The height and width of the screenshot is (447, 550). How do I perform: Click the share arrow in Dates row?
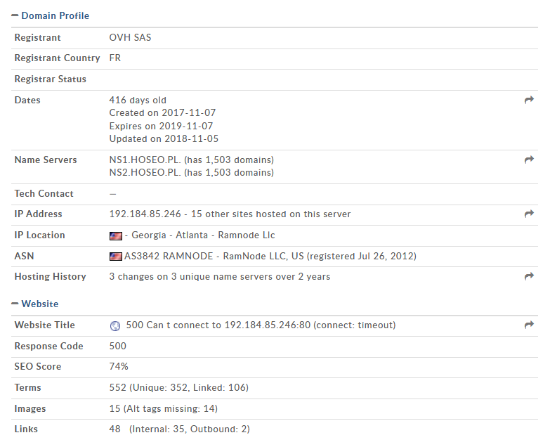coord(529,100)
